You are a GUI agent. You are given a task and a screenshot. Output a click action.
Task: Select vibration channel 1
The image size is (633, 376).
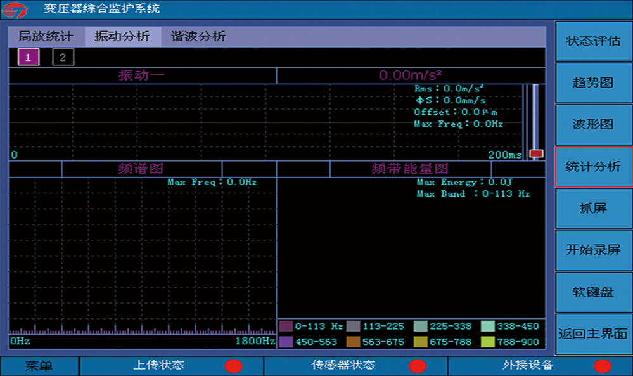pos(29,58)
